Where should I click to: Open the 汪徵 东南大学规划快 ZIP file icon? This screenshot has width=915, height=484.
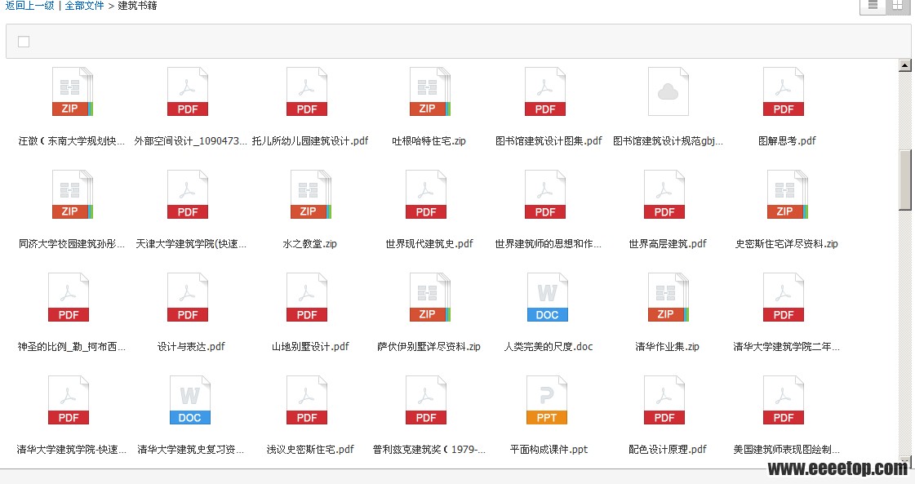[x=73, y=91]
